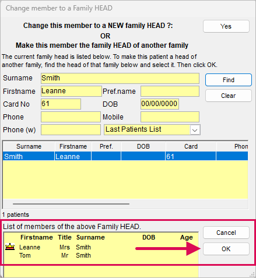Clear the search fields
This screenshot has height=278, width=256.
coord(229,96)
